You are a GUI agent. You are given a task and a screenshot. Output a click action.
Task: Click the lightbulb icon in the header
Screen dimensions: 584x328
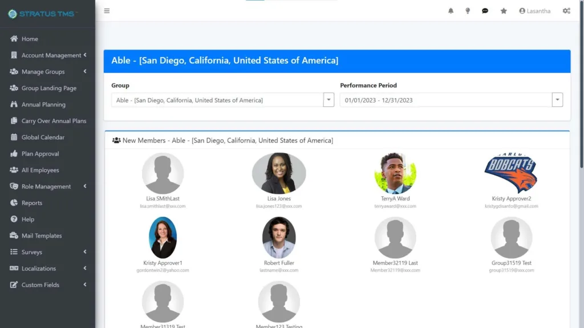click(x=468, y=11)
